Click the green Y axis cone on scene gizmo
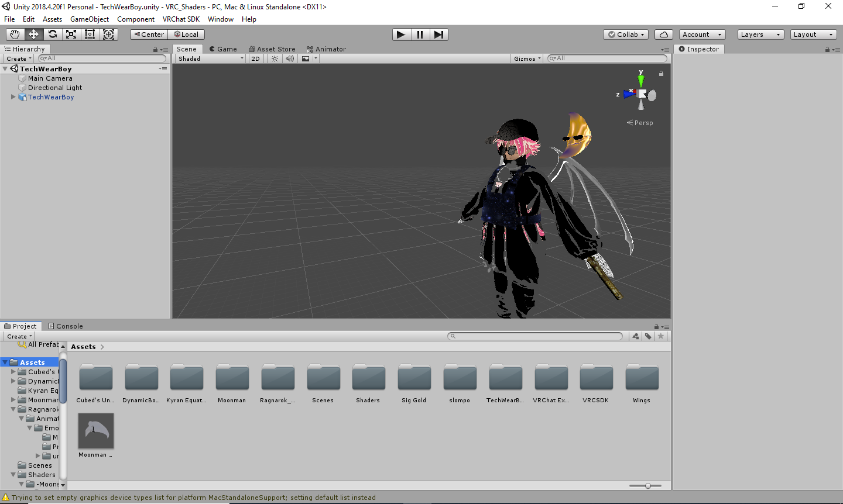 [641, 80]
